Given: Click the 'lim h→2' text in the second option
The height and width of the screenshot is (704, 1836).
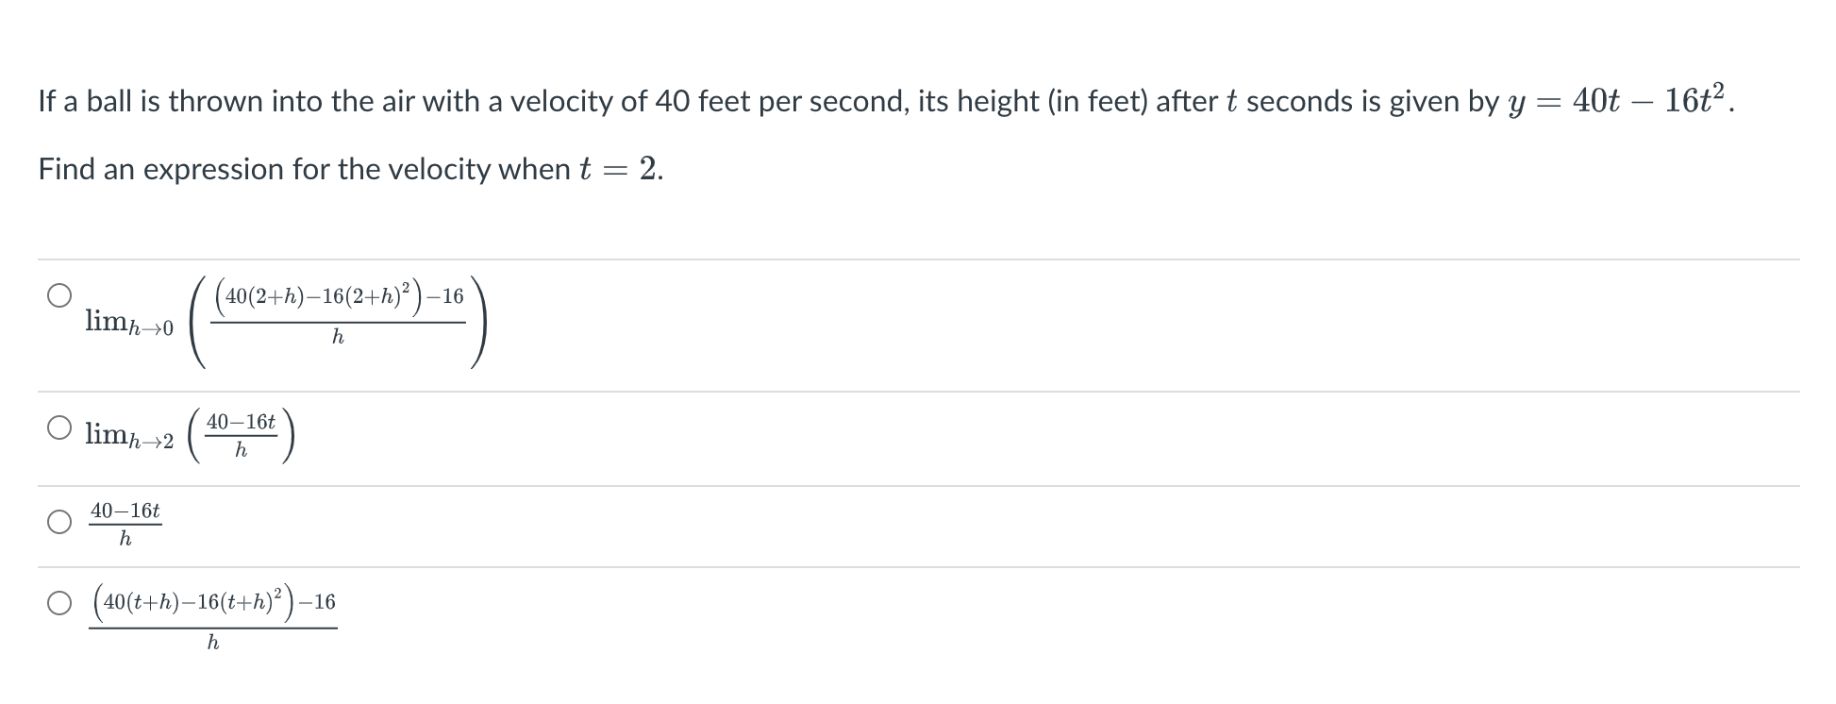Looking at the screenshot, I should click(x=129, y=435).
